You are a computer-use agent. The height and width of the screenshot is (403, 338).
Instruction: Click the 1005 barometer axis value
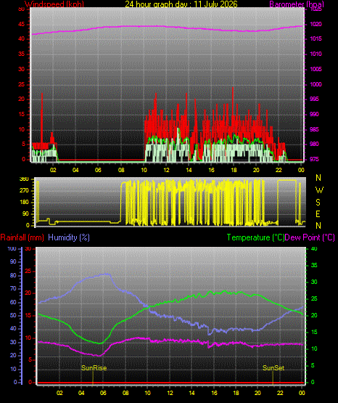(x=316, y=69)
